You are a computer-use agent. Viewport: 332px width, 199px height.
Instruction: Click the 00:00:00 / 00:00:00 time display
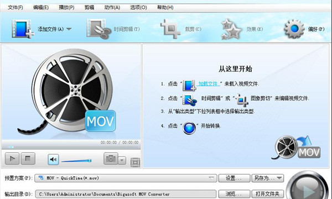click(x=120, y=143)
